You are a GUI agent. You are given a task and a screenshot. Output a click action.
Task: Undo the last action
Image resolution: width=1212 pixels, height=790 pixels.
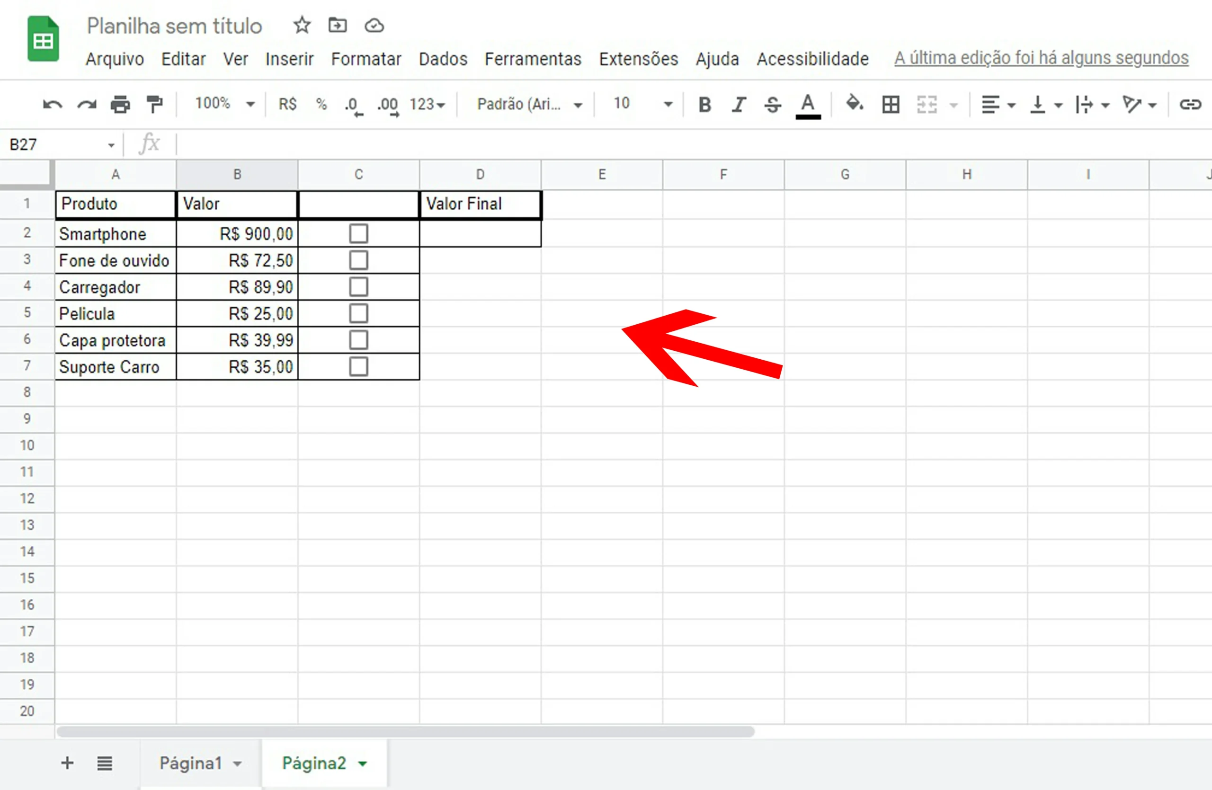(x=53, y=105)
